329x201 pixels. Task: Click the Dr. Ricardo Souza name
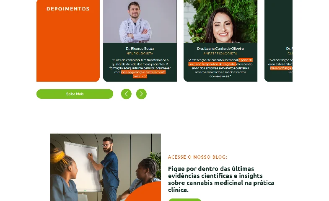140,49
